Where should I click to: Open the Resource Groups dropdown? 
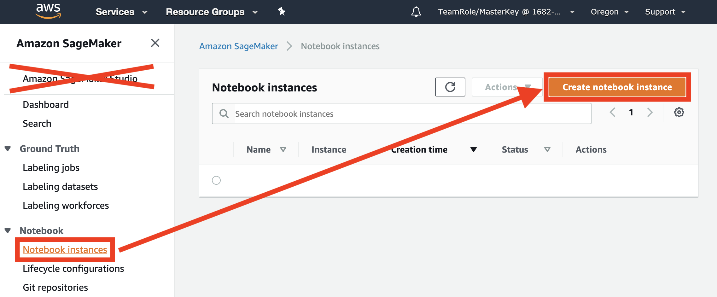point(212,12)
